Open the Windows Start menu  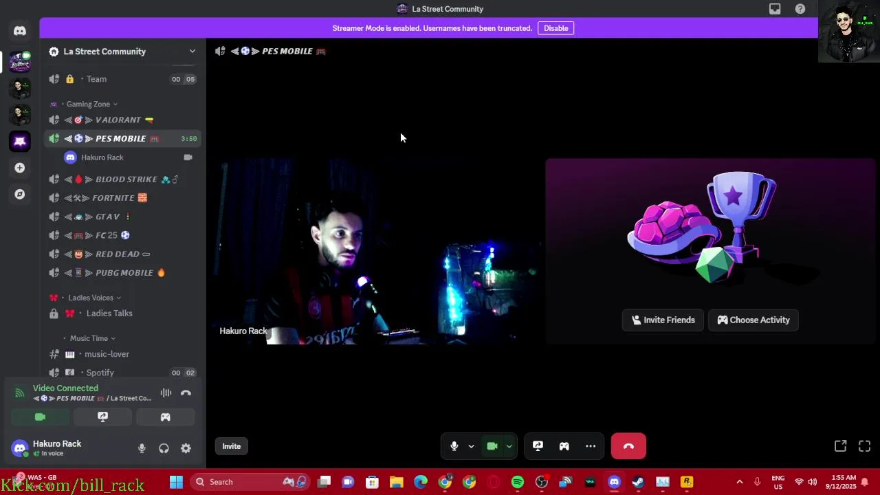(176, 482)
